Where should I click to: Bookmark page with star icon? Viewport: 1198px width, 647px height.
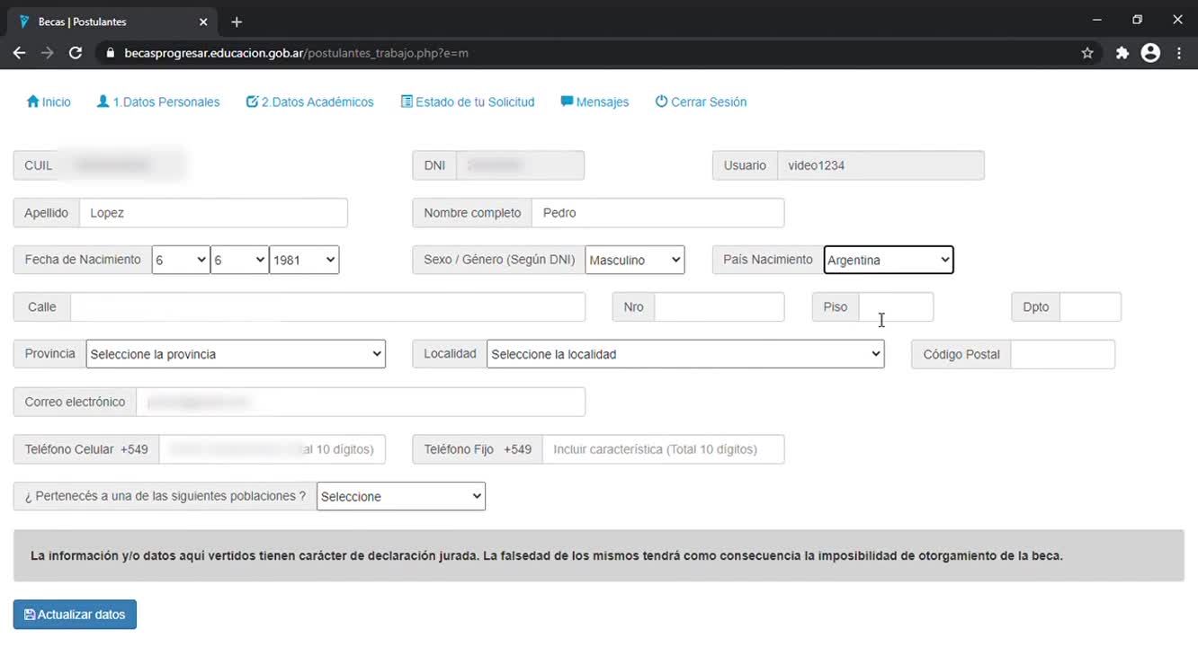[1087, 53]
